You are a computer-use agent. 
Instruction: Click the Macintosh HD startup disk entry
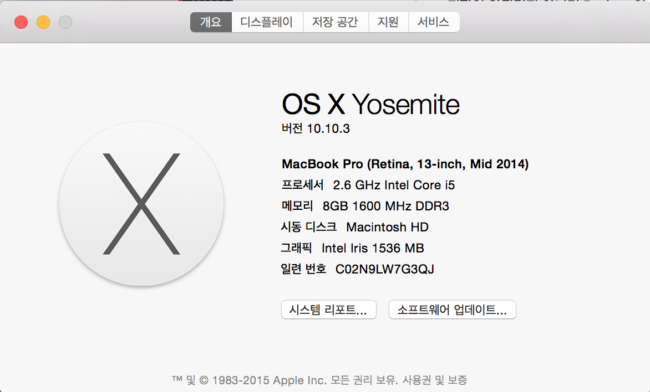[x=387, y=227]
